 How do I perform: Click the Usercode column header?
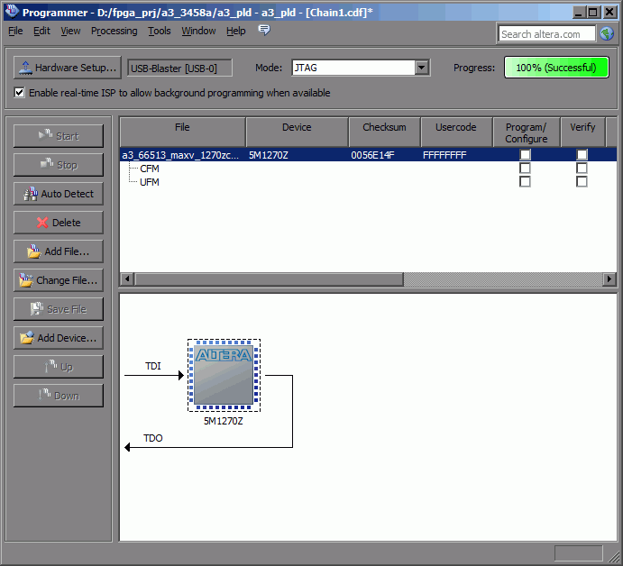point(456,132)
